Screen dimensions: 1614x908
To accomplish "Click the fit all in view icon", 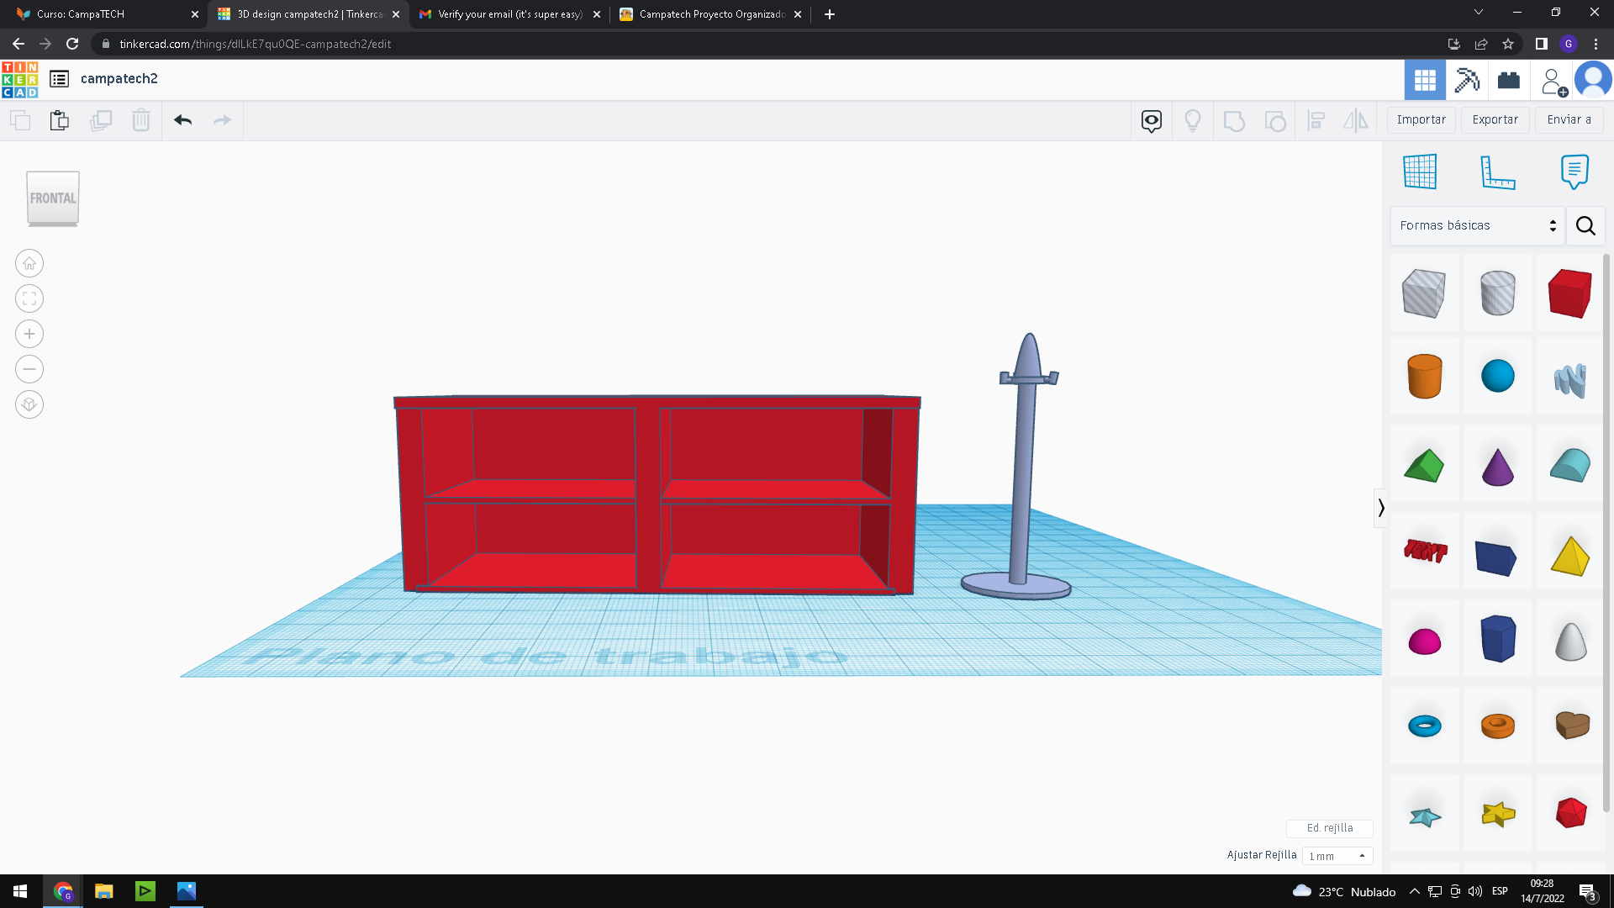I will (29, 298).
